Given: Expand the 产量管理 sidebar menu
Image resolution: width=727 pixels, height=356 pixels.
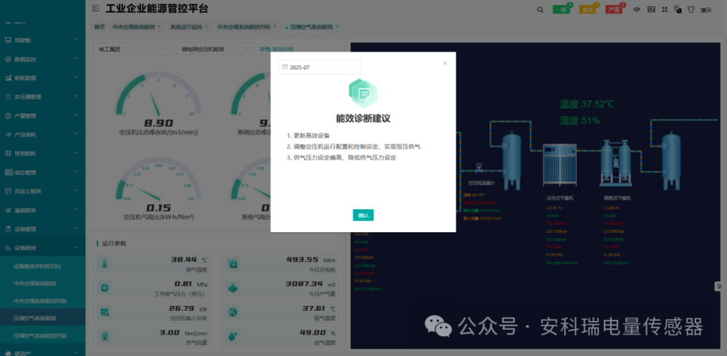Looking at the screenshot, I should [42, 116].
